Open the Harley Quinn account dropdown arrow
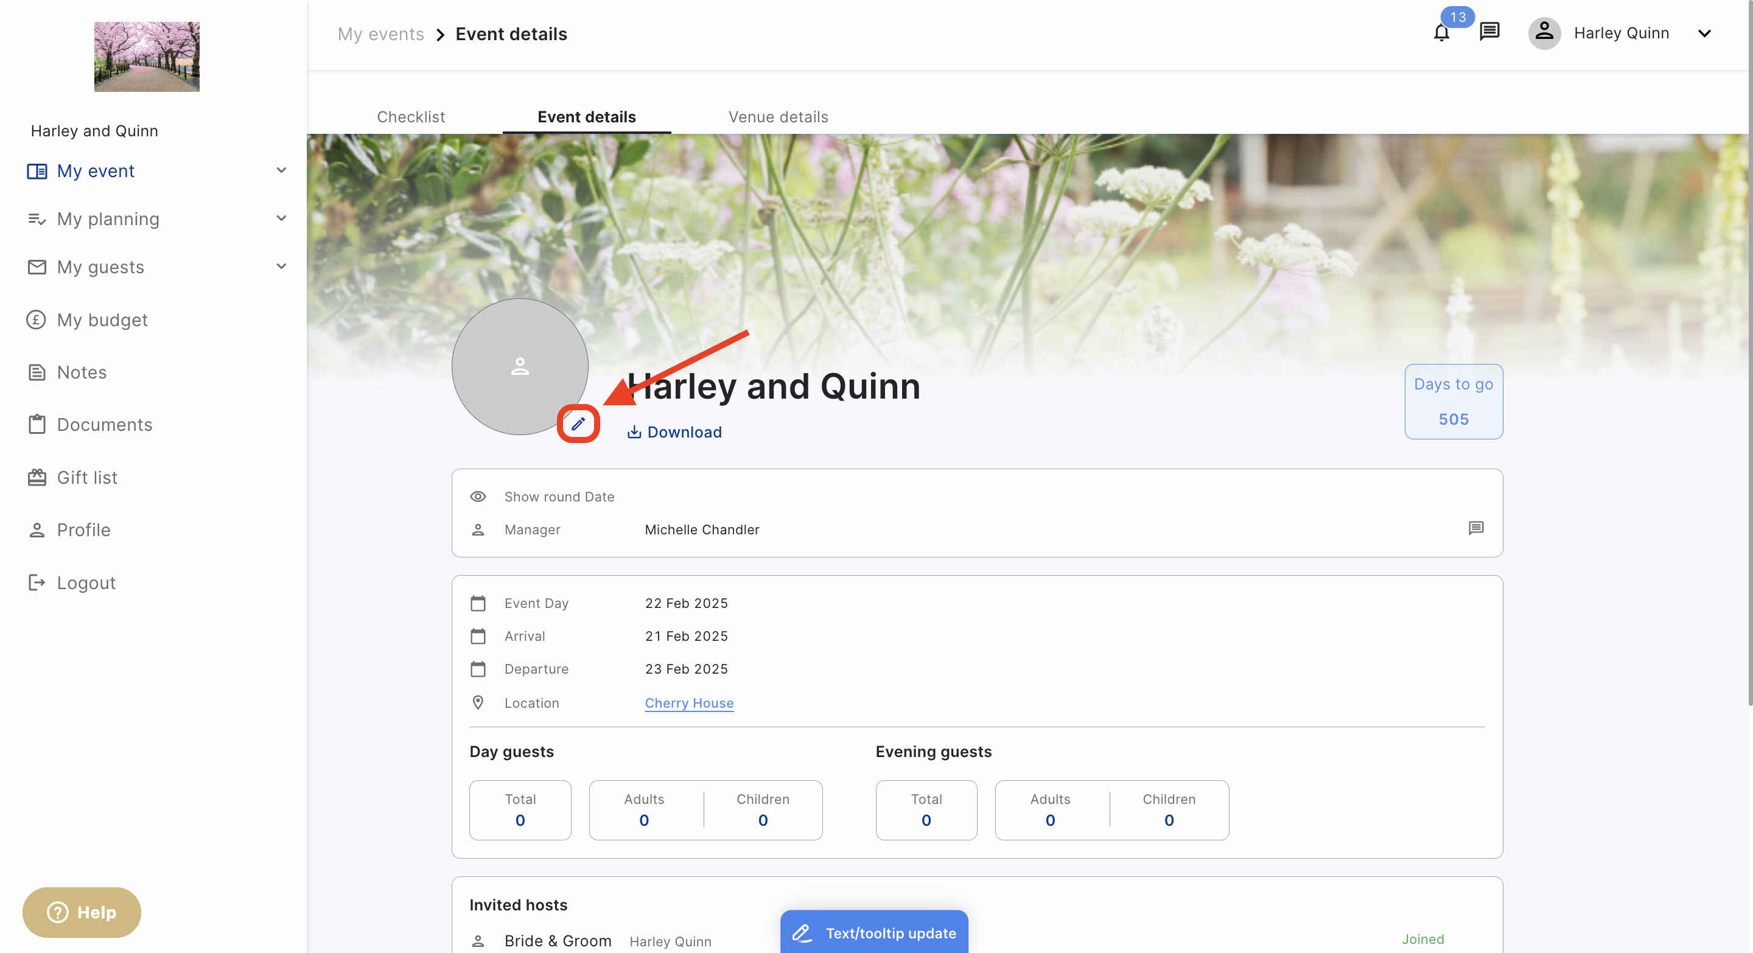 click(1704, 33)
